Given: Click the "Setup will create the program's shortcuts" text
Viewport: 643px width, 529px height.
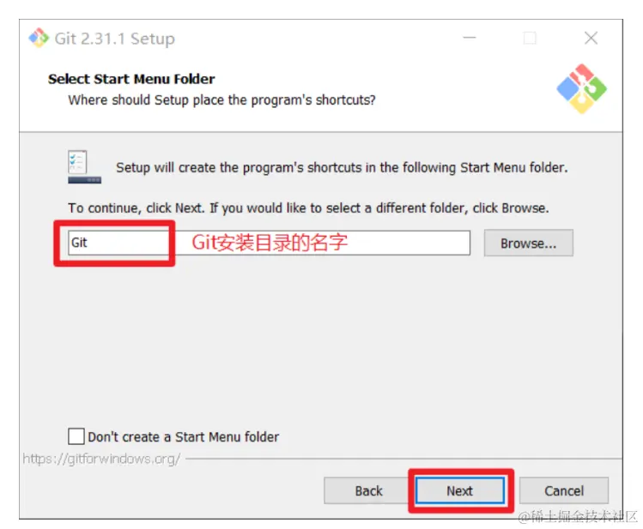Looking at the screenshot, I should pyautogui.click(x=342, y=167).
